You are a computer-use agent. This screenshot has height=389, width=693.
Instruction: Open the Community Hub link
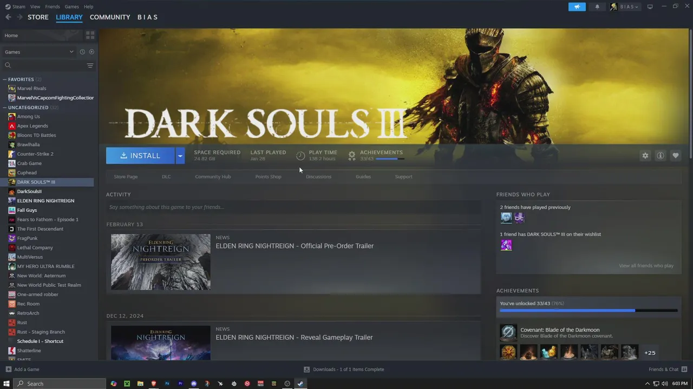[x=213, y=177]
